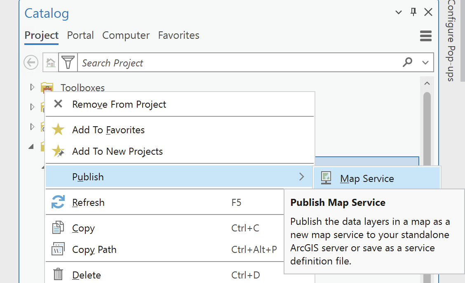
Task: Collapse the expanded folder tree node
Action: coord(31,146)
